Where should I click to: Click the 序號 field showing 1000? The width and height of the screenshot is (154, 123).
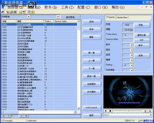click(128, 25)
